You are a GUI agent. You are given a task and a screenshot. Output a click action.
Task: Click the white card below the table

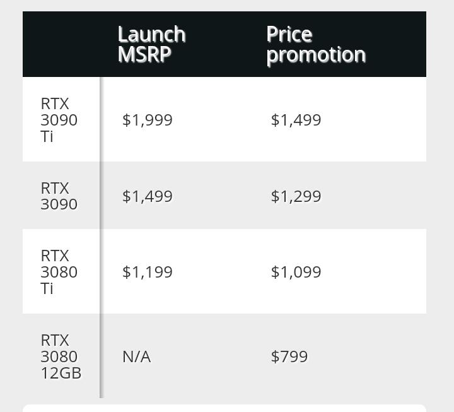224,408
